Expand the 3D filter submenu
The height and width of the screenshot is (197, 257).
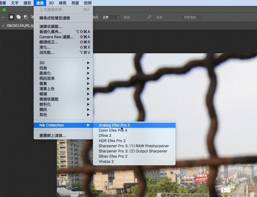[63, 63]
